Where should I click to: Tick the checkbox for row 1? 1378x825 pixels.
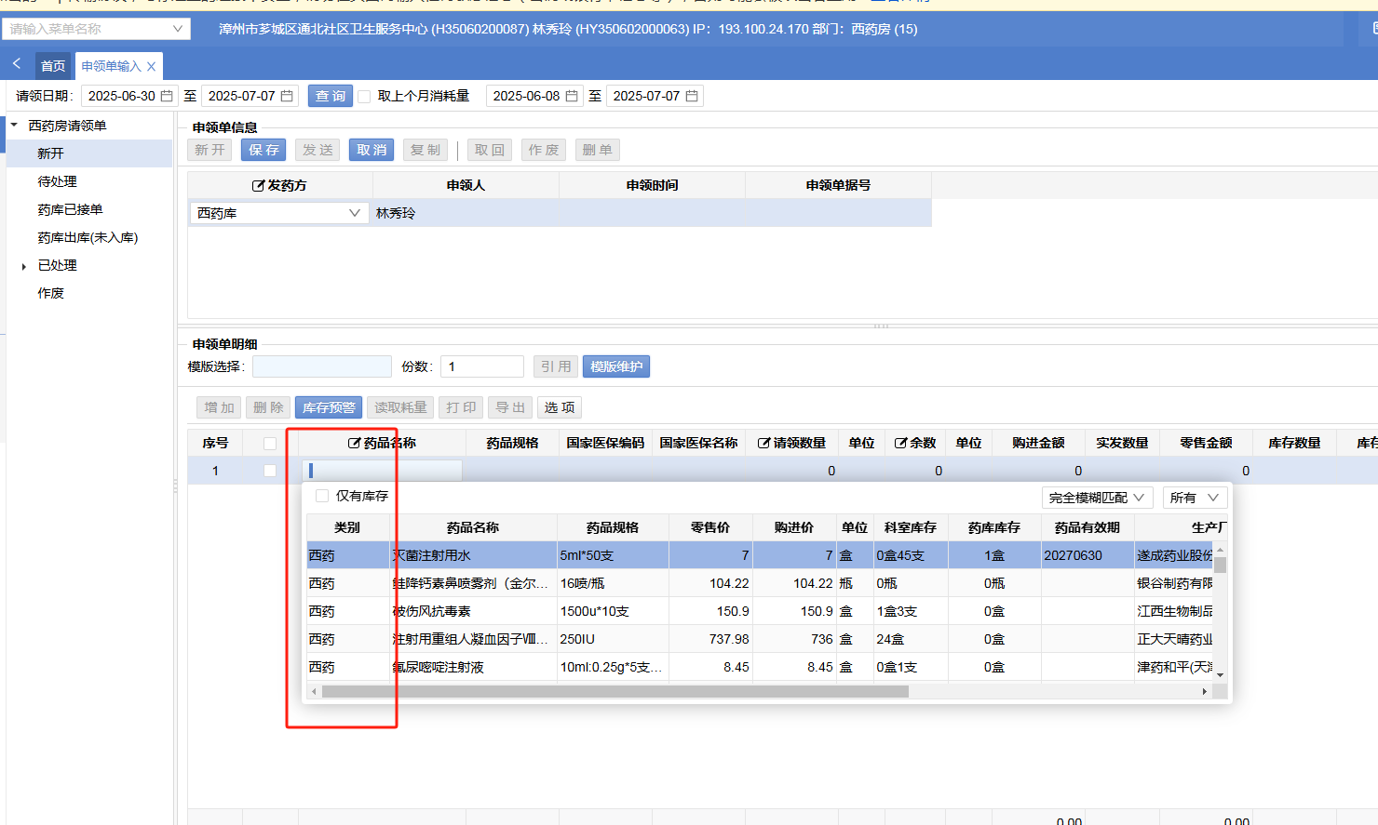tap(270, 471)
